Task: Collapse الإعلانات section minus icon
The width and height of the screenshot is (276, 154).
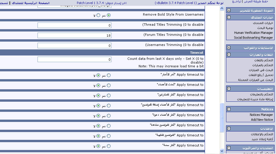Action: coord(229,128)
